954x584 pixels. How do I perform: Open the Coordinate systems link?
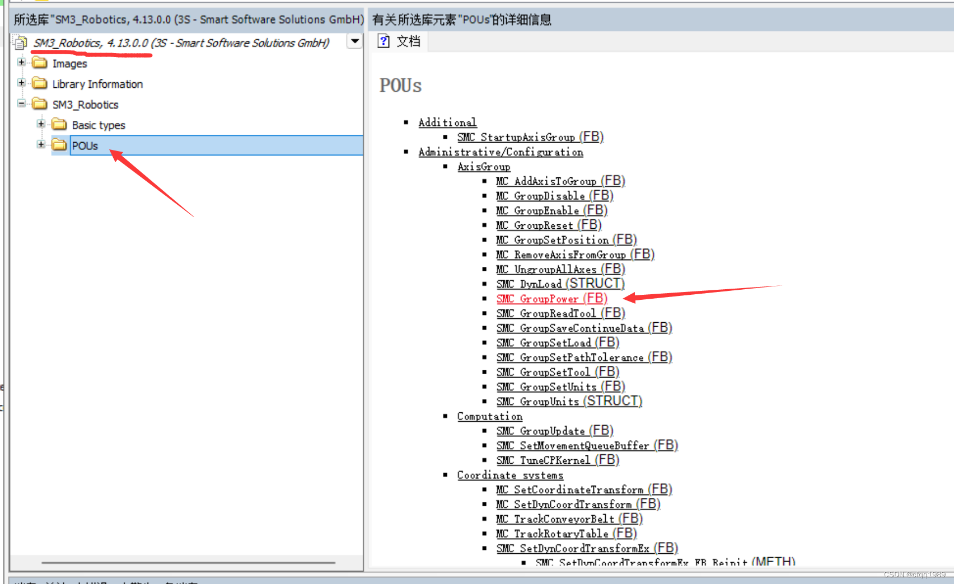point(509,475)
